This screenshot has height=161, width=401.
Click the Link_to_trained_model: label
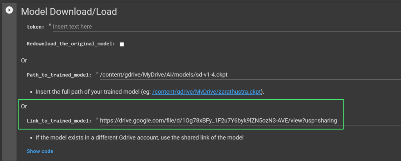pyautogui.click(x=59, y=121)
